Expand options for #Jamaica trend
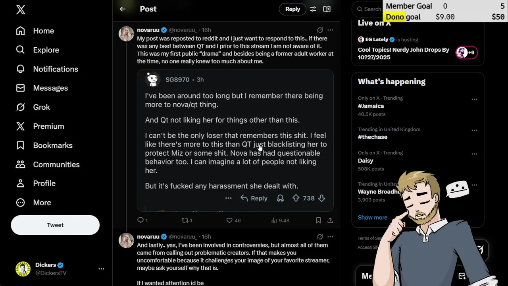 point(474,99)
